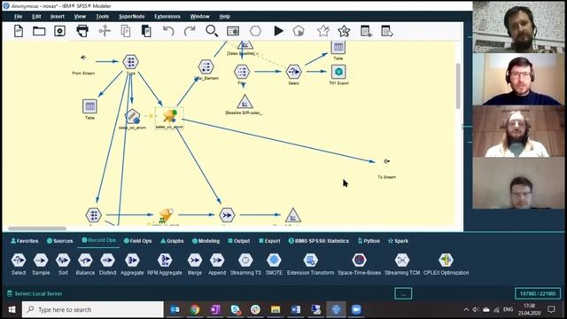The width and height of the screenshot is (567, 319).
Task: Switch to the Export palette tab
Action: pos(269,241)
